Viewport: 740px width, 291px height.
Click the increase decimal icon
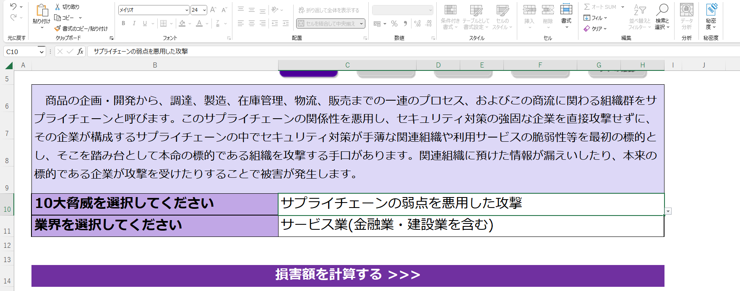417,24
